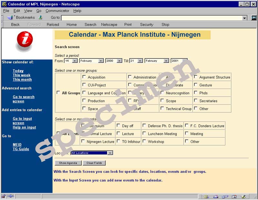Tick the Day off event checkbox
This screenshot has height=200, width=258.
point(118,125)
